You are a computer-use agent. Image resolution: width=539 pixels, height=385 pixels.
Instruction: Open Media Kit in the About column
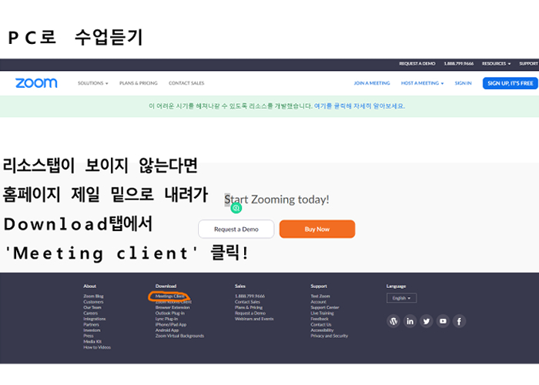92,341
